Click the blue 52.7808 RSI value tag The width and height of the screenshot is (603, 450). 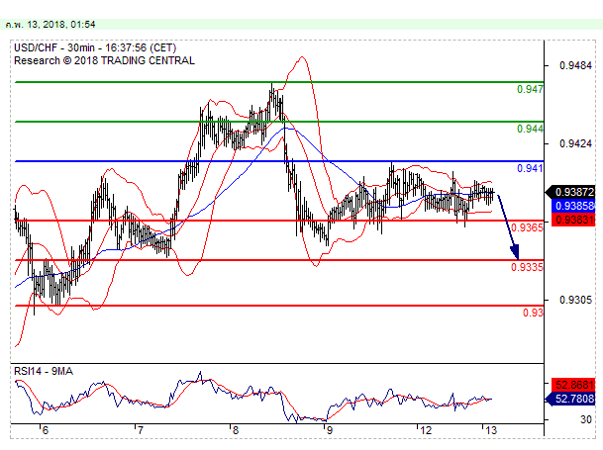[570, 399]
